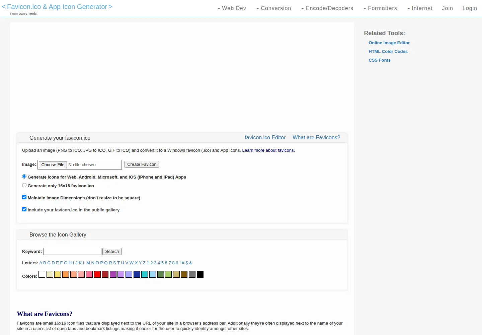Uncheck Maintain Image Dimensions checkbox
The image size is (482, 335).
[24, 197]
